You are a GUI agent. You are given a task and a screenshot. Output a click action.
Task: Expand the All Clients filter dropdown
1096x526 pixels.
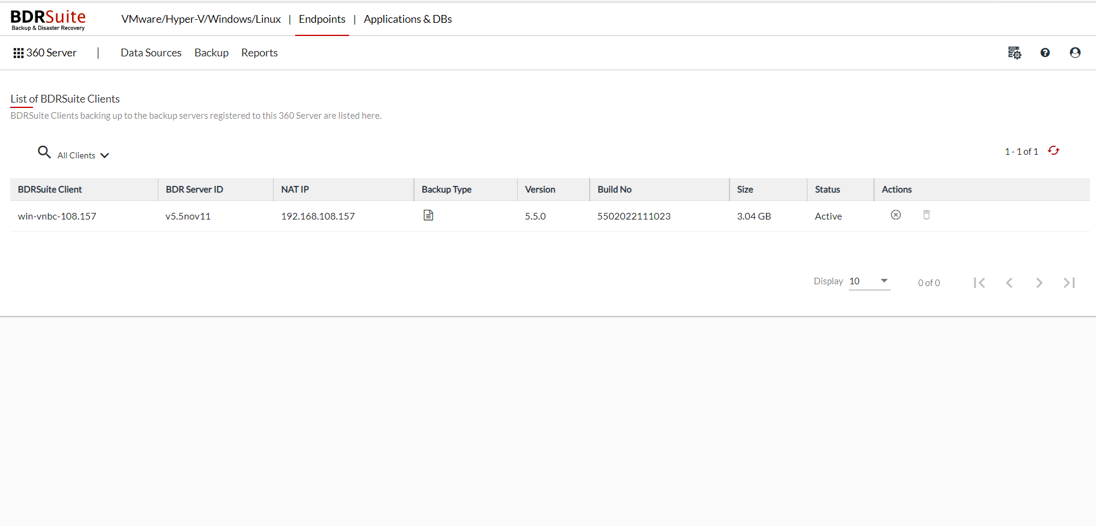tap(83, 155)
